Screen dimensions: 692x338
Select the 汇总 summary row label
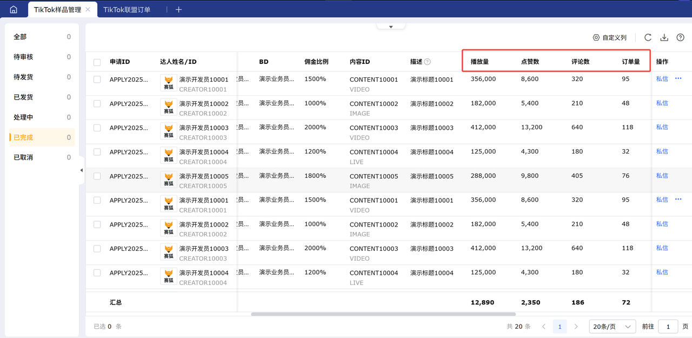click(x=116, y=302)
